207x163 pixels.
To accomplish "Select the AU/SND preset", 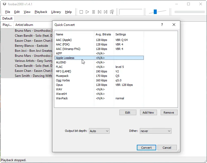I will click(x=99, y=62).
